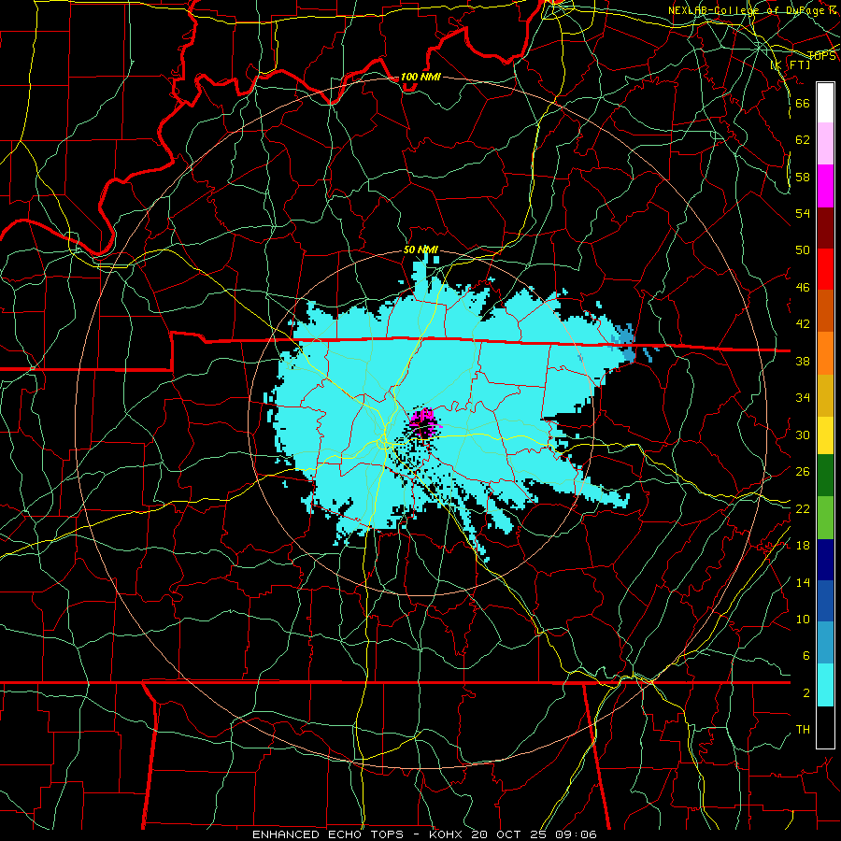Viewport: 841px width, 841px height.
Task: Click the legend value 66
Action: pyautogui.click(x=803, y=103)
